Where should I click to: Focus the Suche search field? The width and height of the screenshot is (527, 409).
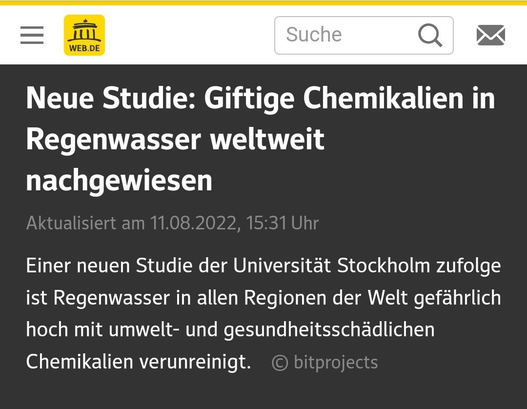[x=342, y=35]
